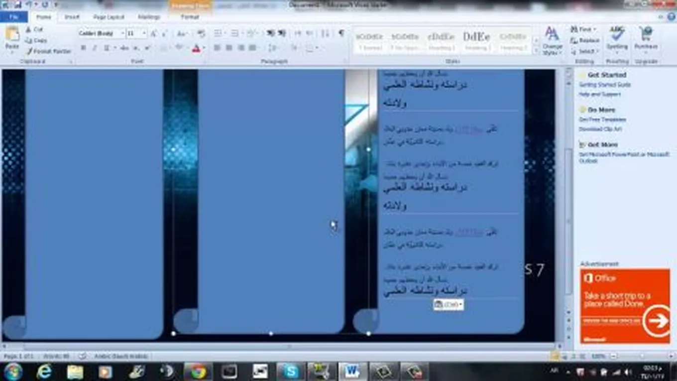Click the Paste icon in Clipboard group

coord(12,39)
